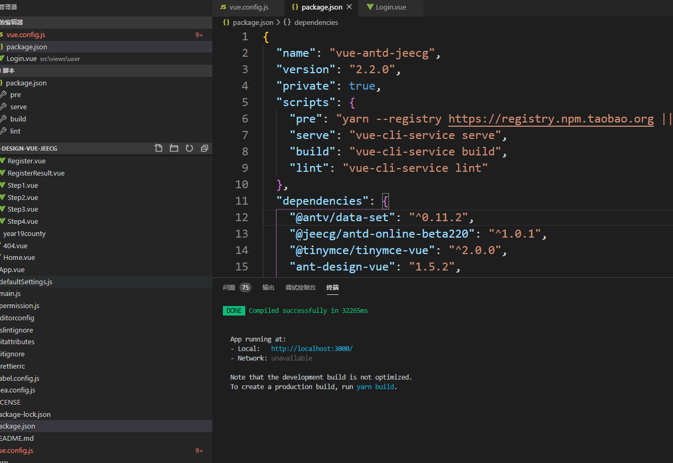Click the "2.2.0" version value in code

point(373,69)
